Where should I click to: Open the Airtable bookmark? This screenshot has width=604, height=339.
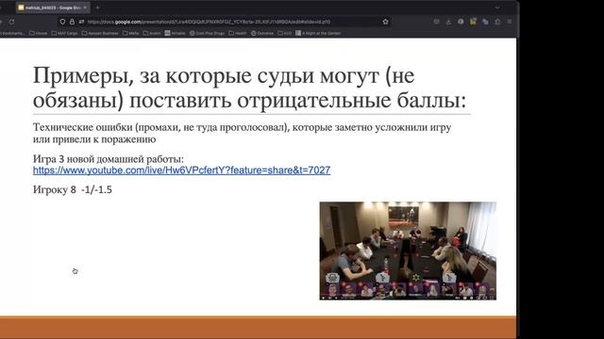(x=176, y=33)
